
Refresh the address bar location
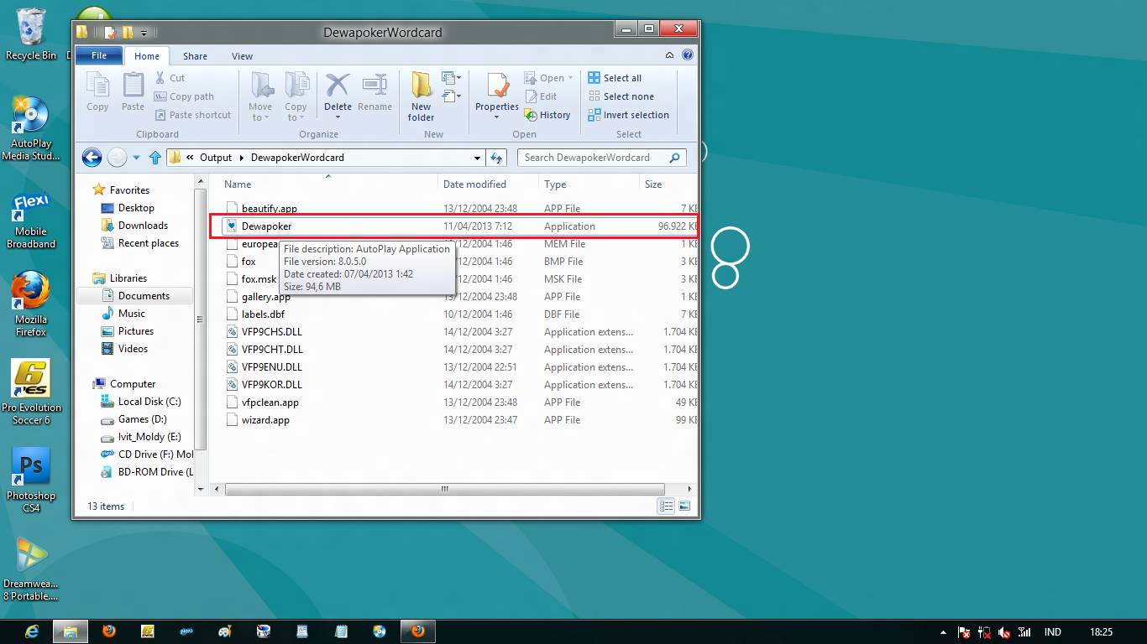(496, 157)
